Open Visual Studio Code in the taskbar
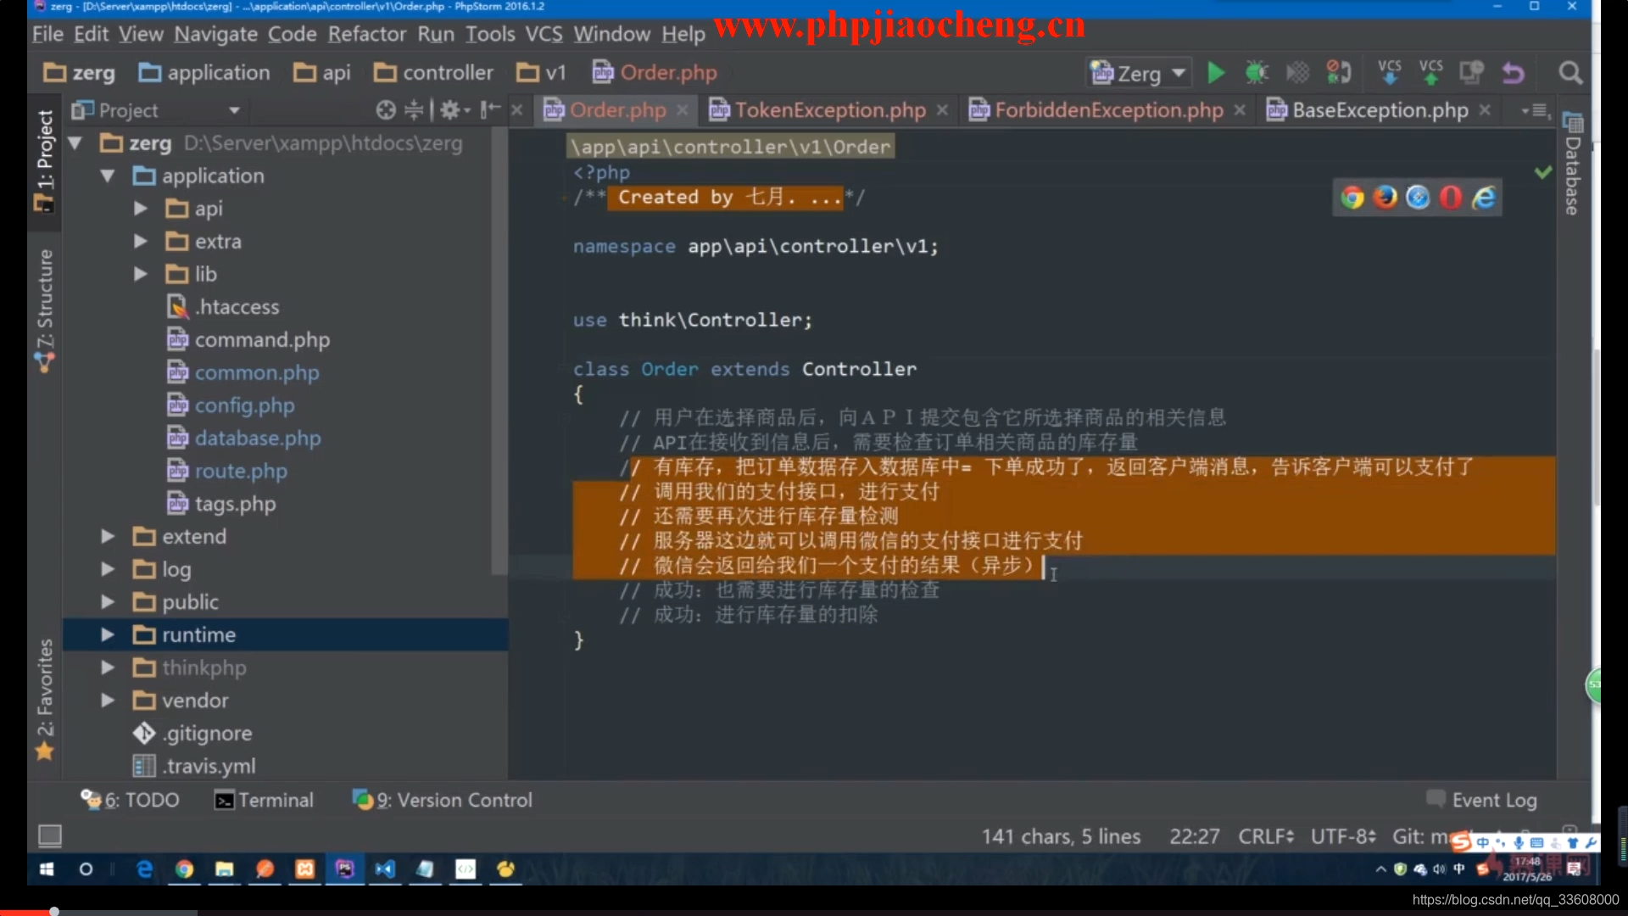The image size is (1628, 916). (x=385, y=869)
